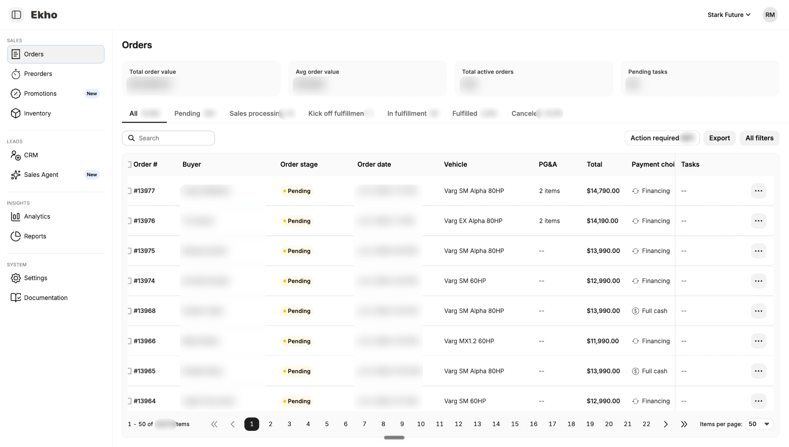Open CRM under Leads

click(x=56, y=155)
